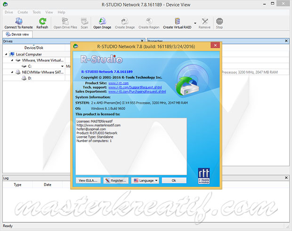The image size is (292, 231).
Task: Click the 'Windows 8.1 Build 9600' OS text
Action: pyautogui.click(x=108, y=108)
